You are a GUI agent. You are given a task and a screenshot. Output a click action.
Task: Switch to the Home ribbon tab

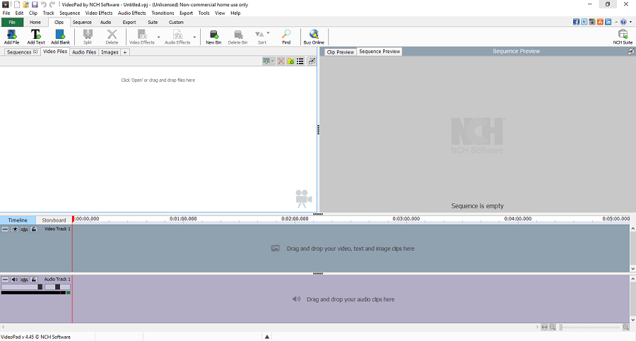click(x=35, y=23)
